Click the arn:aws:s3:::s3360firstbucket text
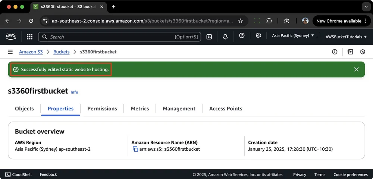 170,149
